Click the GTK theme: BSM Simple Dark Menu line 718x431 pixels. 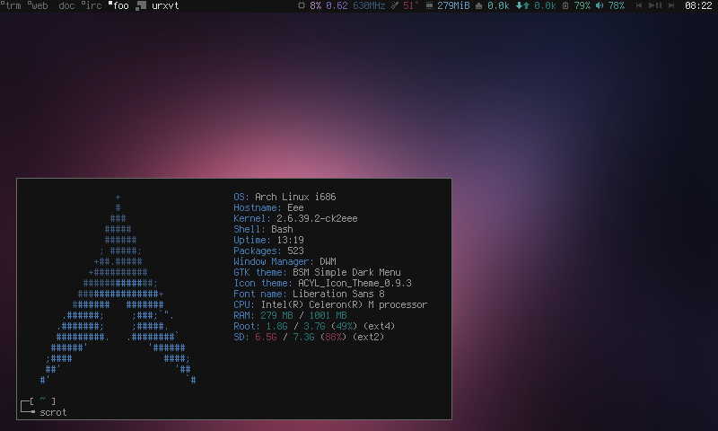pos(318,273)
